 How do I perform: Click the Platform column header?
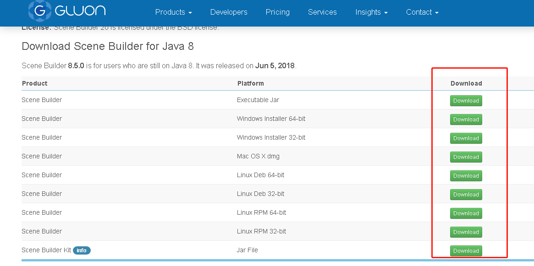click(x=250, y=83)
